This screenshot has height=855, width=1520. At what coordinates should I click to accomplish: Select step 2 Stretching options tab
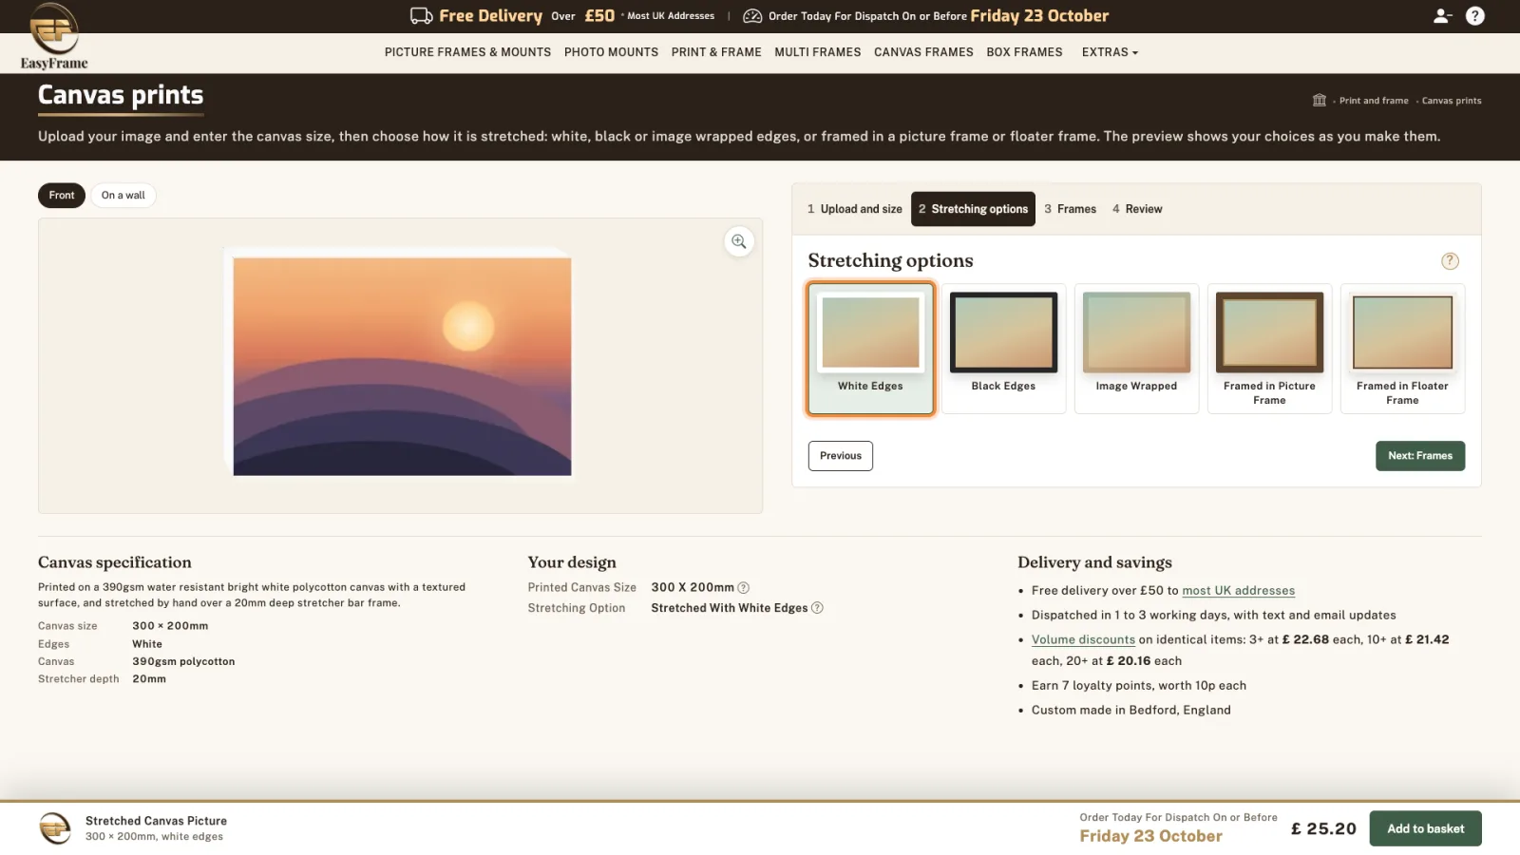coord(973,209)
